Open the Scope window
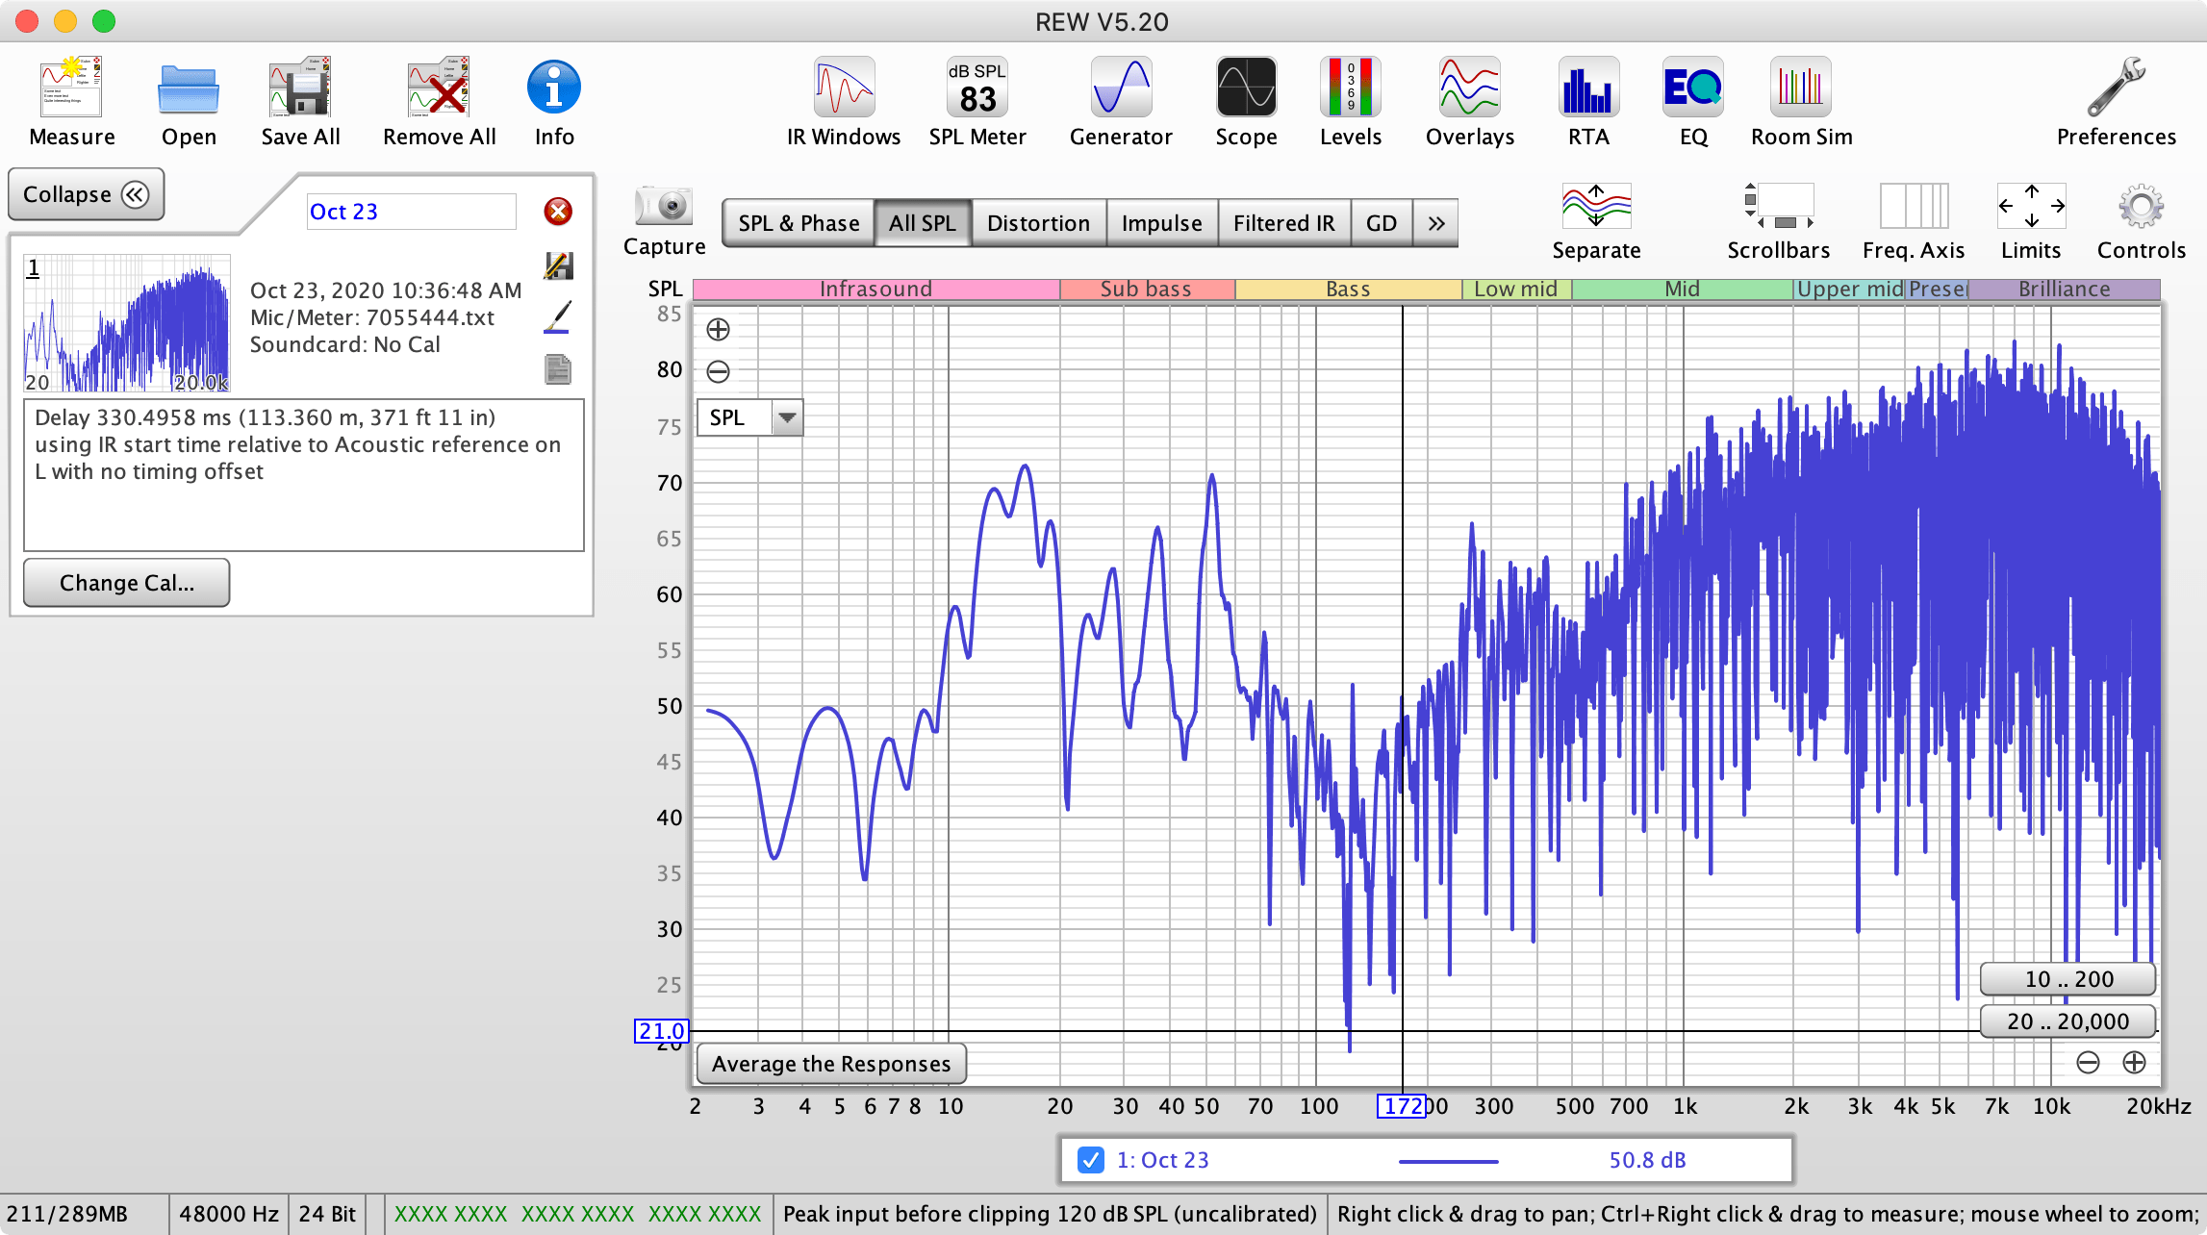This screenshot has width=2207, height=1235. [x=1246, y=101]
